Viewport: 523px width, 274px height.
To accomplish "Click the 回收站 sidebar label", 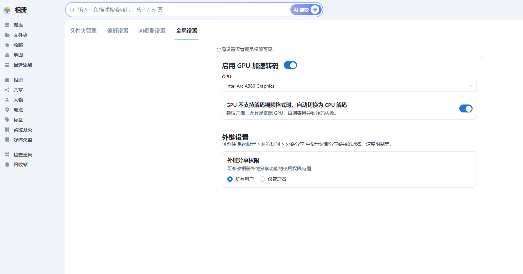I will click(x=21, y=165).
